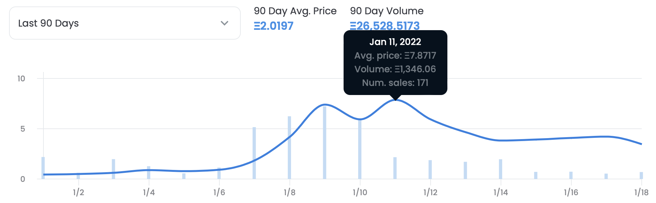
Task: Click the 90 Day Avg. Price value
Action: pos(273,26)
